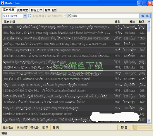Viewport: 153px width, 136px height.
Task: Select the 181.fm The Office station row
Action: pos(74,27)
